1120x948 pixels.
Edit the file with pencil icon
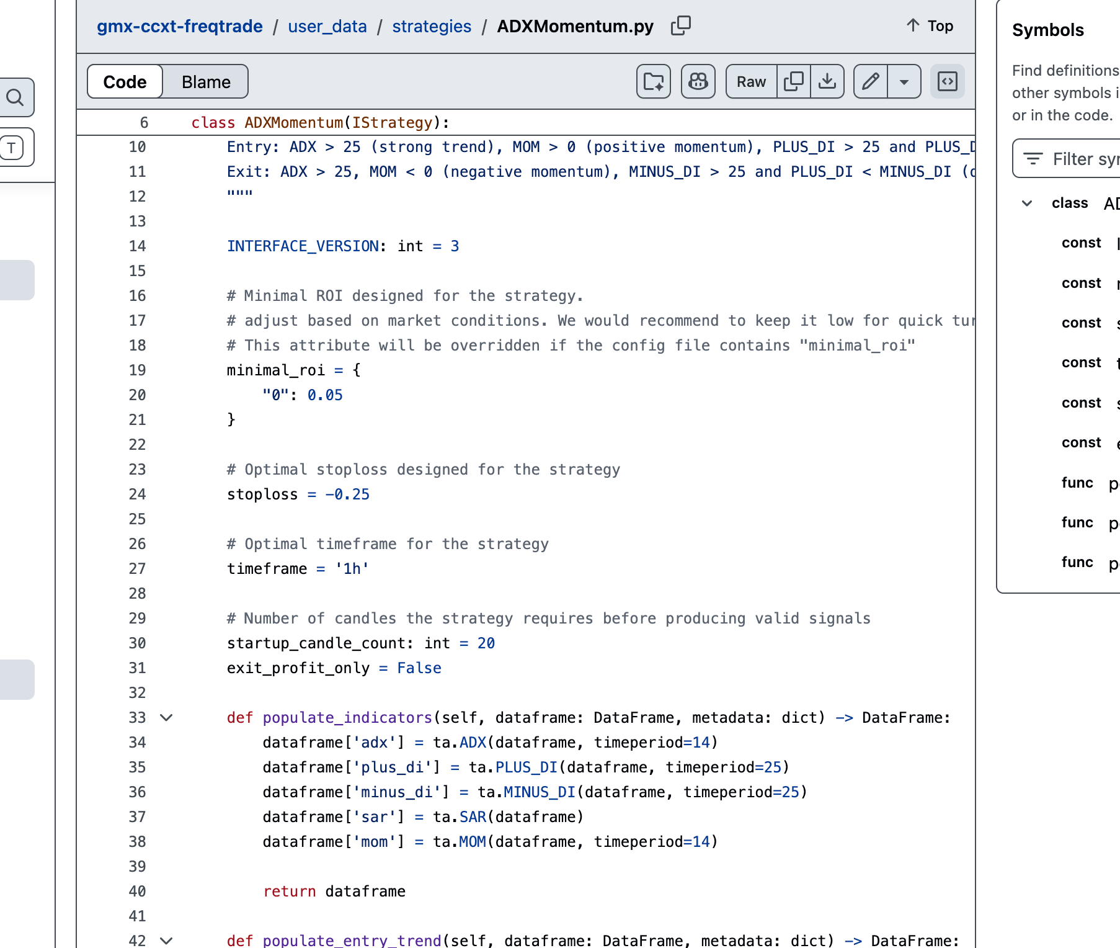(x=871, y=81)
